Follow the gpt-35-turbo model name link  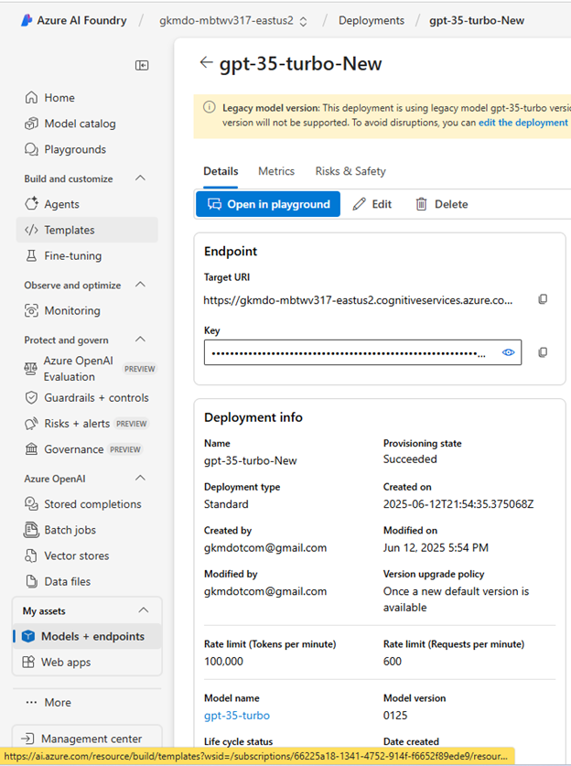[236, 716]
